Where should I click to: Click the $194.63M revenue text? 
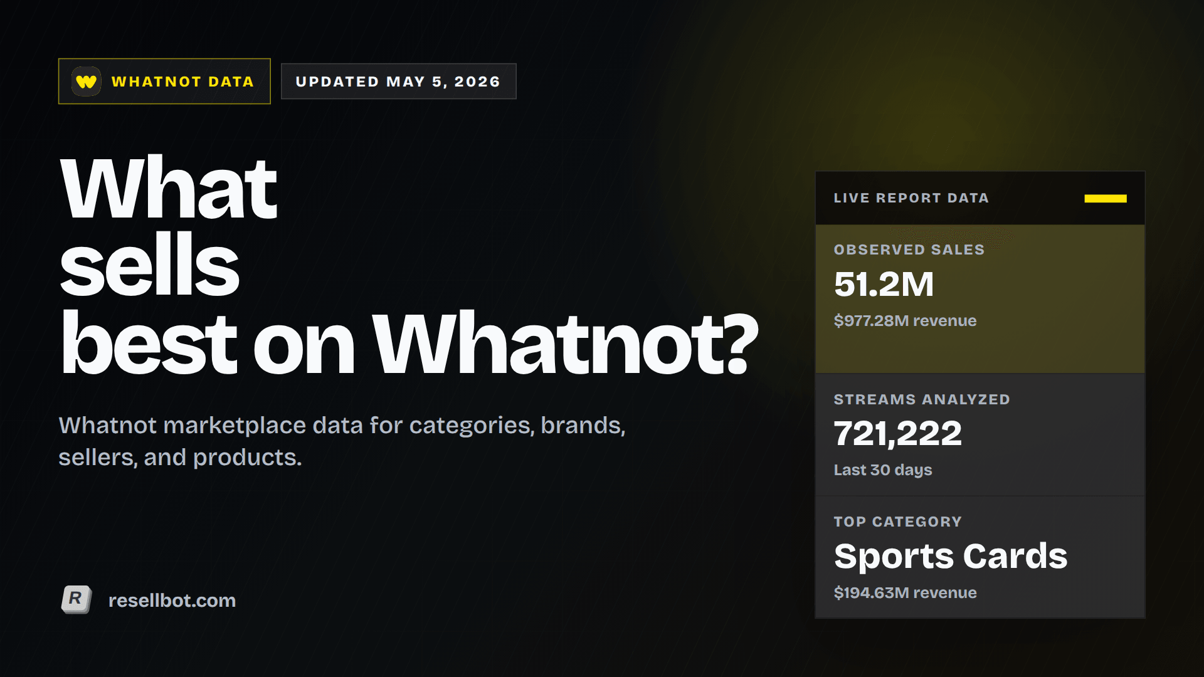905,593
